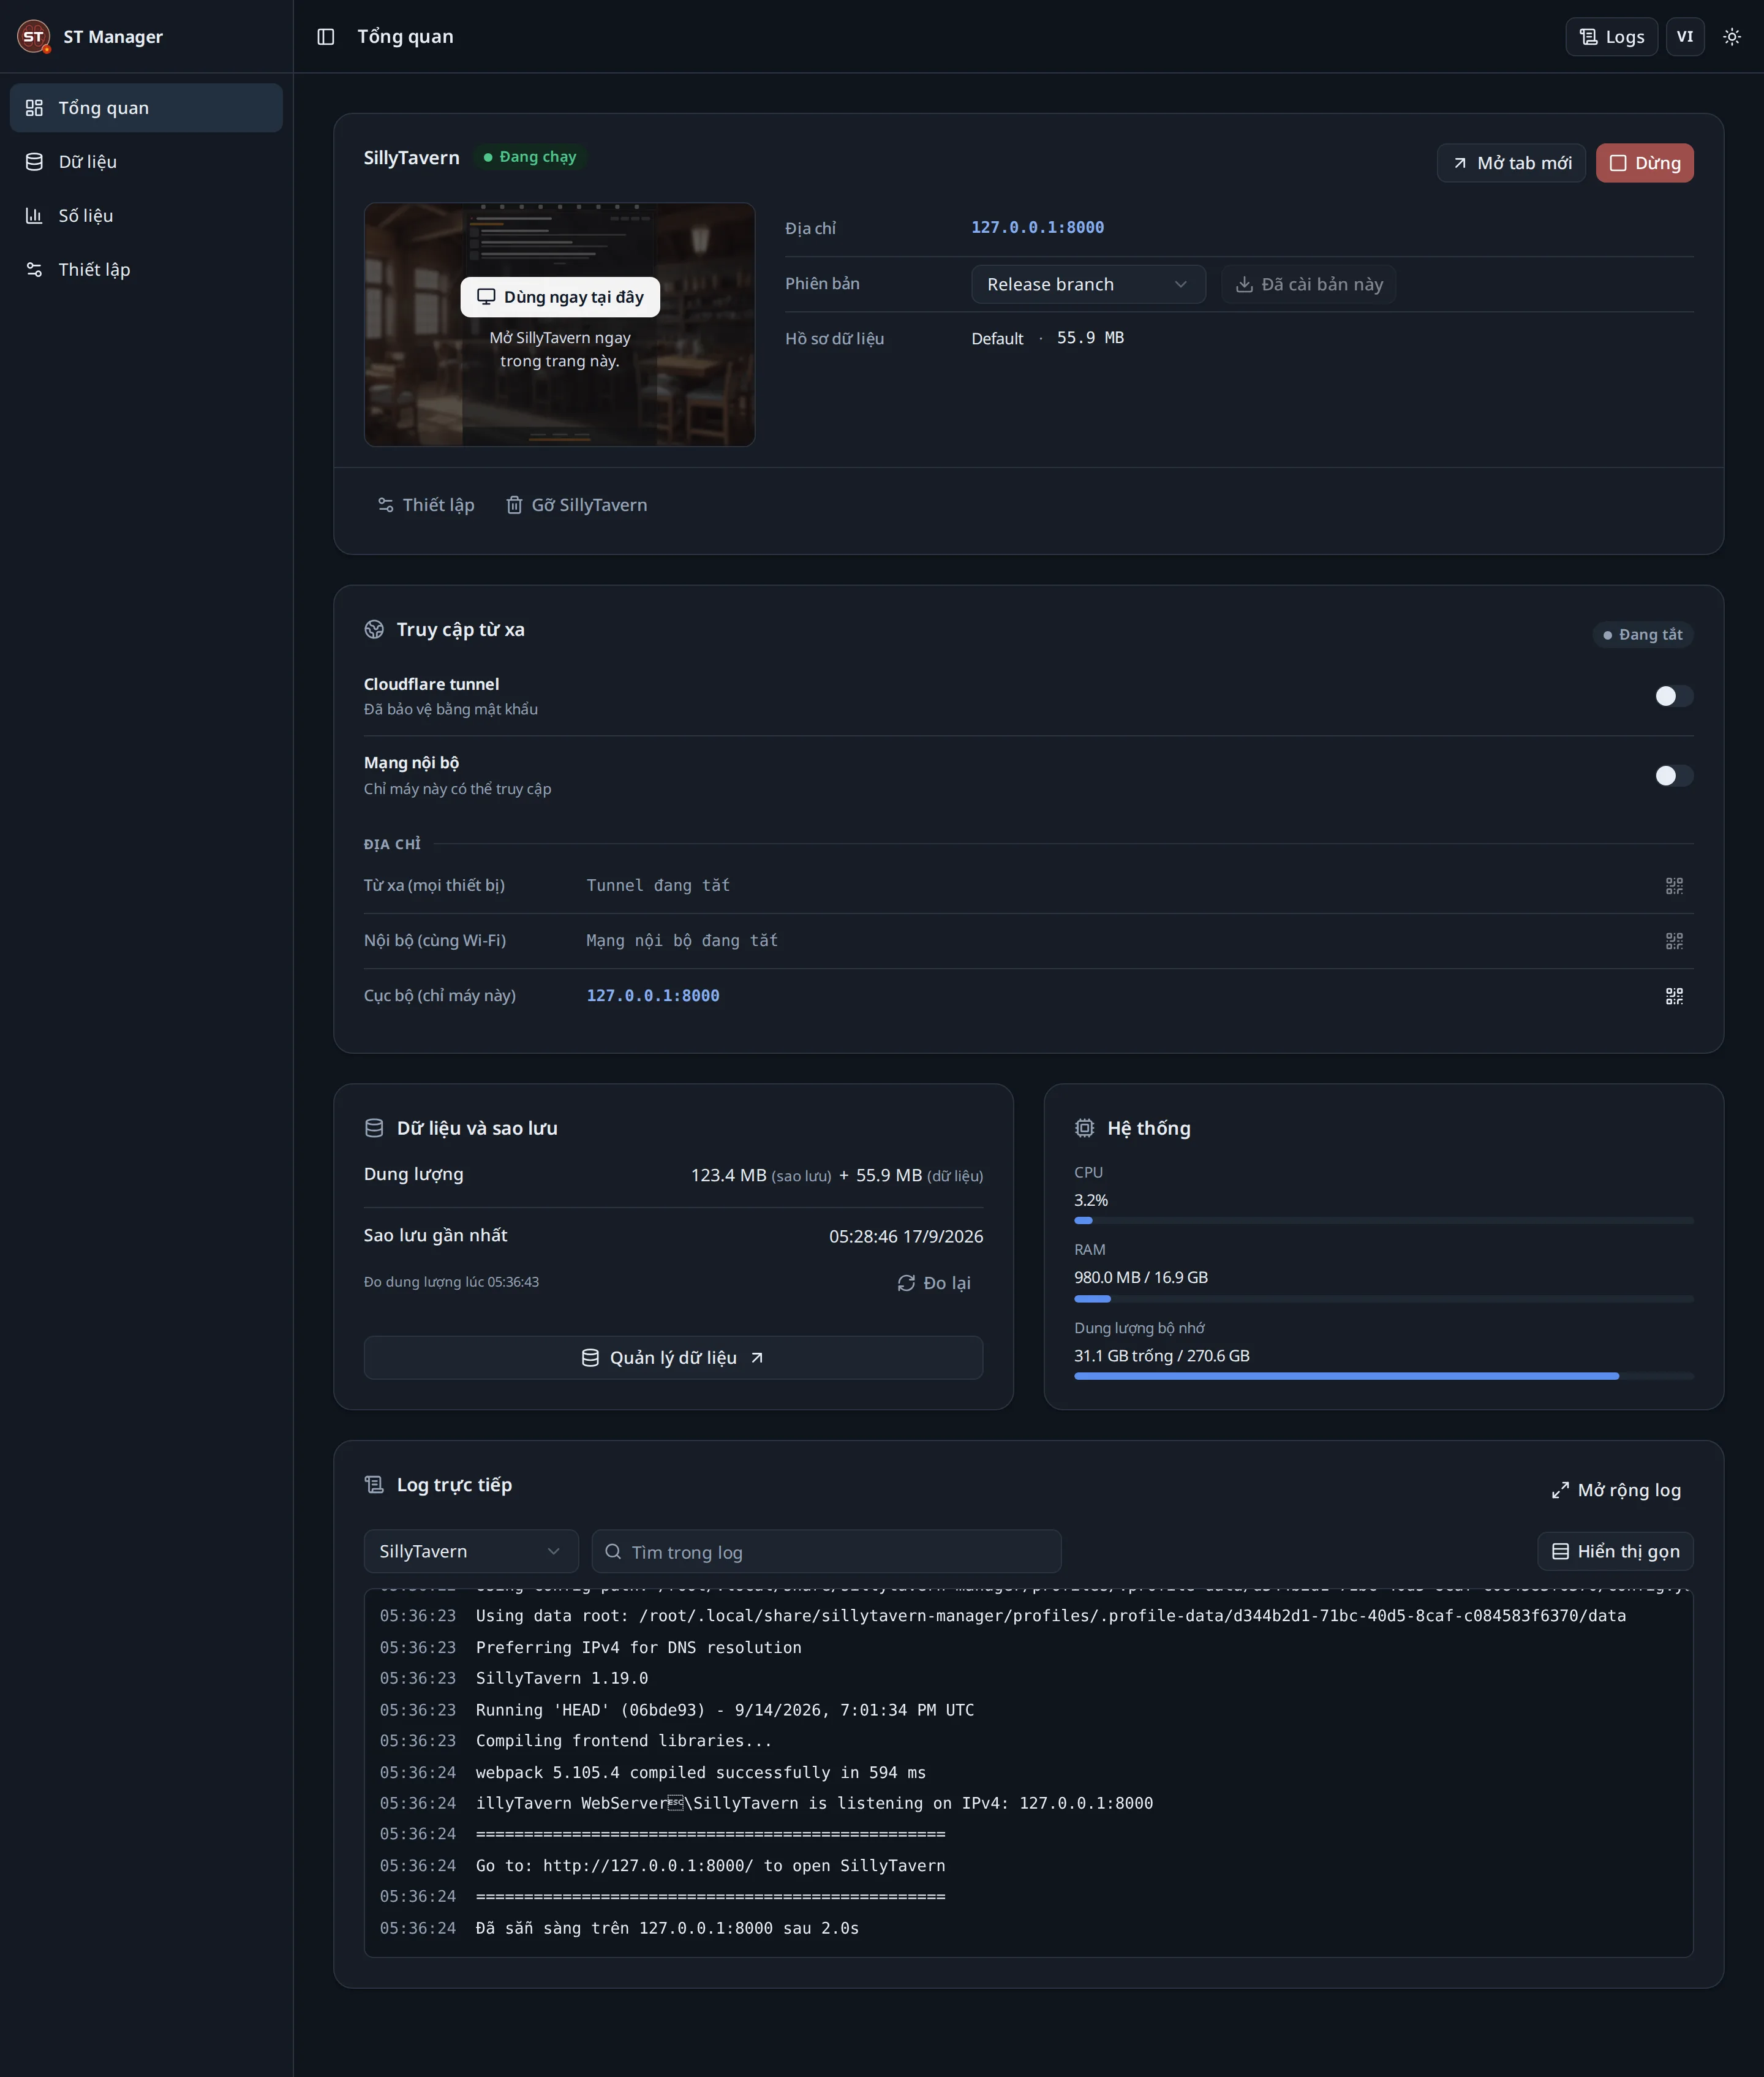Open the Release branch version dropdown

tap(1088, 284)
